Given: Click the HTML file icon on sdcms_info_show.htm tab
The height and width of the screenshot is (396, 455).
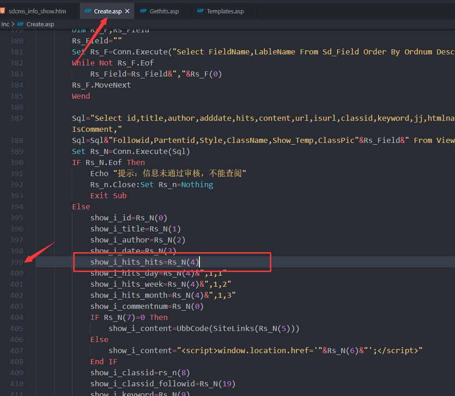Looking at the screenshot, I should 2,11.
